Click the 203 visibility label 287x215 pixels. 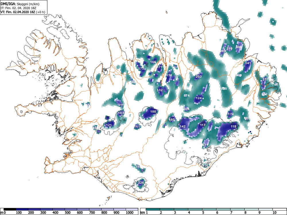[199, 77]
